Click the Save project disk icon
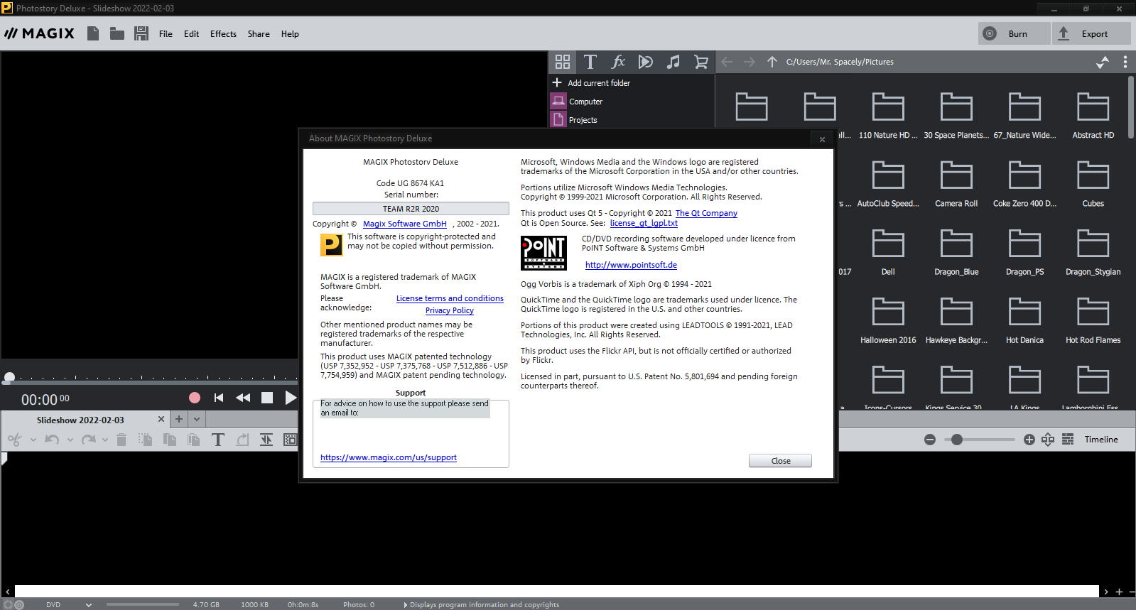The image size is (1136, 610). pyautogui.click(x=141, y=33)
